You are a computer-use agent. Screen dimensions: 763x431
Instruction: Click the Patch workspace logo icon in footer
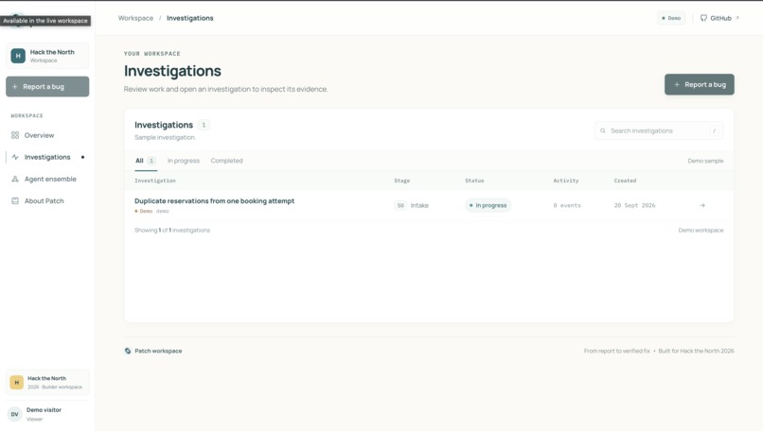[128, 351]
